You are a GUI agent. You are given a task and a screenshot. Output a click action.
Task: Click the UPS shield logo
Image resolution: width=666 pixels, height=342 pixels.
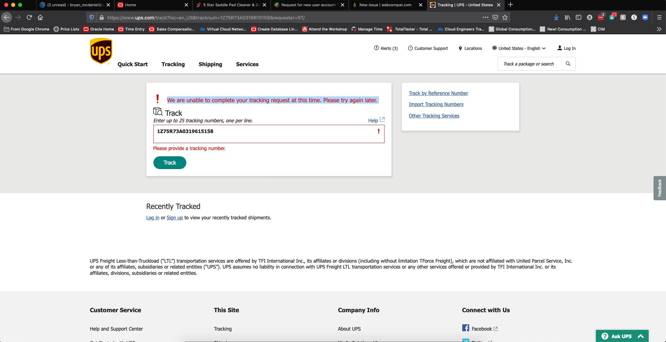point(101,51)
